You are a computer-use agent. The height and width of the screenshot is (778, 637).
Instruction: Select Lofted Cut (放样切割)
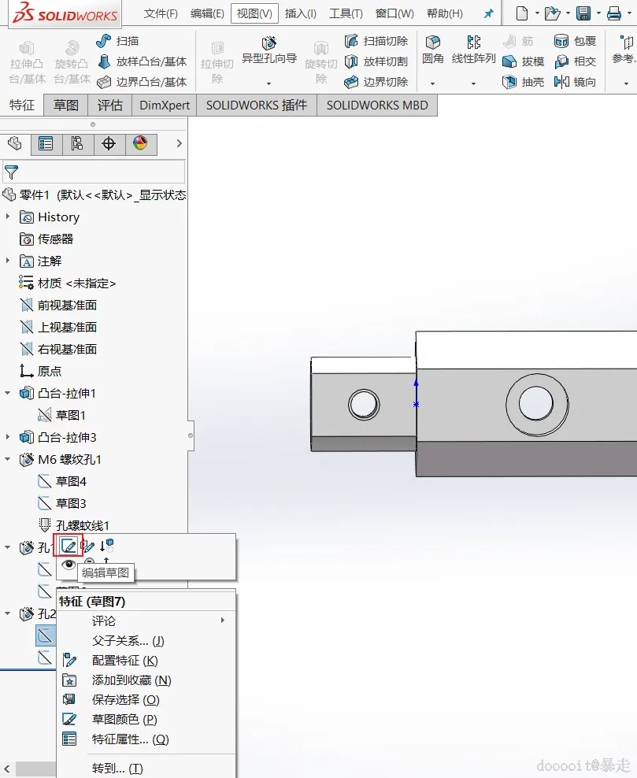click(376, 61)
